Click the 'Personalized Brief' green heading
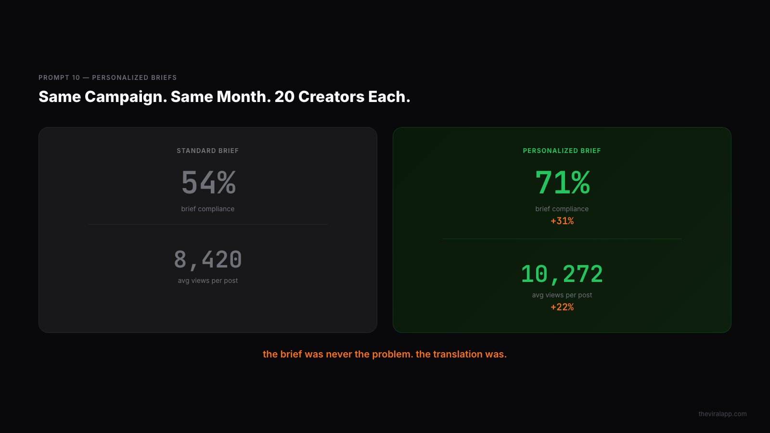This screenshot has width=770, height=433. 562,151
